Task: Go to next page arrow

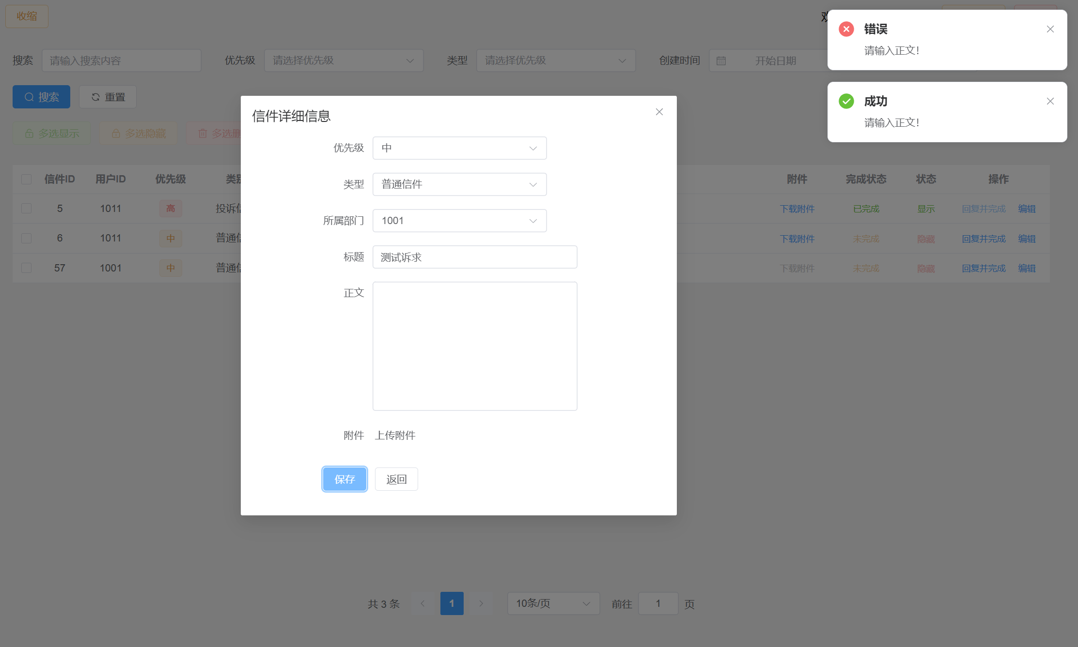Action: point(481,603)
